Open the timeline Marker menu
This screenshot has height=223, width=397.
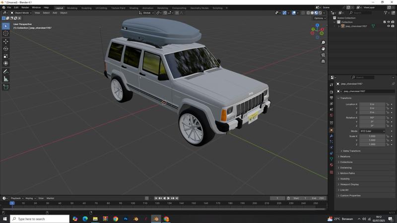pos(50,198)
